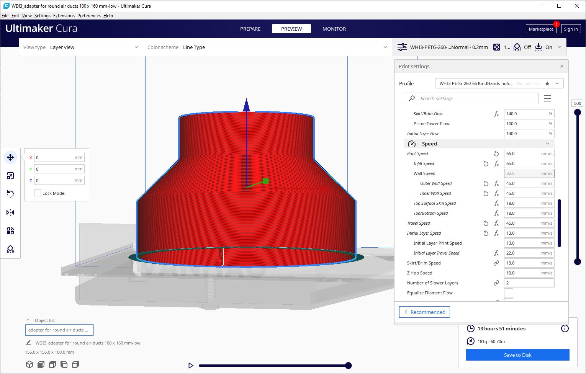Open Per Model Settings tool

pyautogui.click(x=10, y=230)
